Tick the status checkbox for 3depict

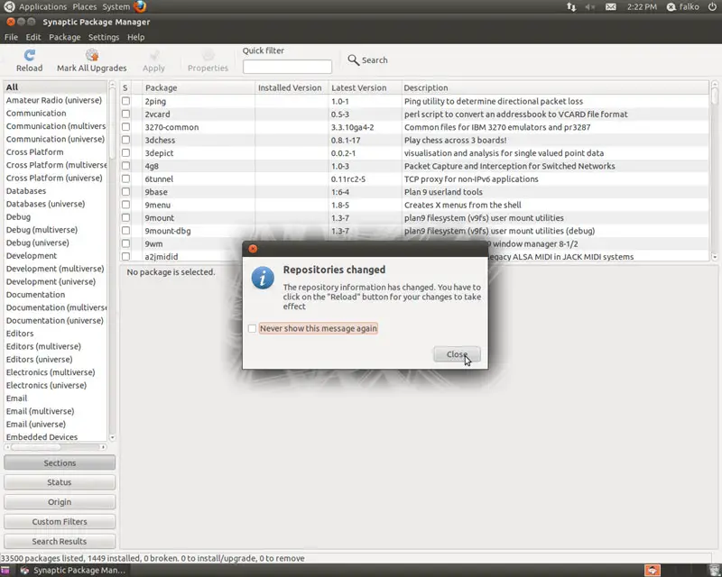click(125, 152)
